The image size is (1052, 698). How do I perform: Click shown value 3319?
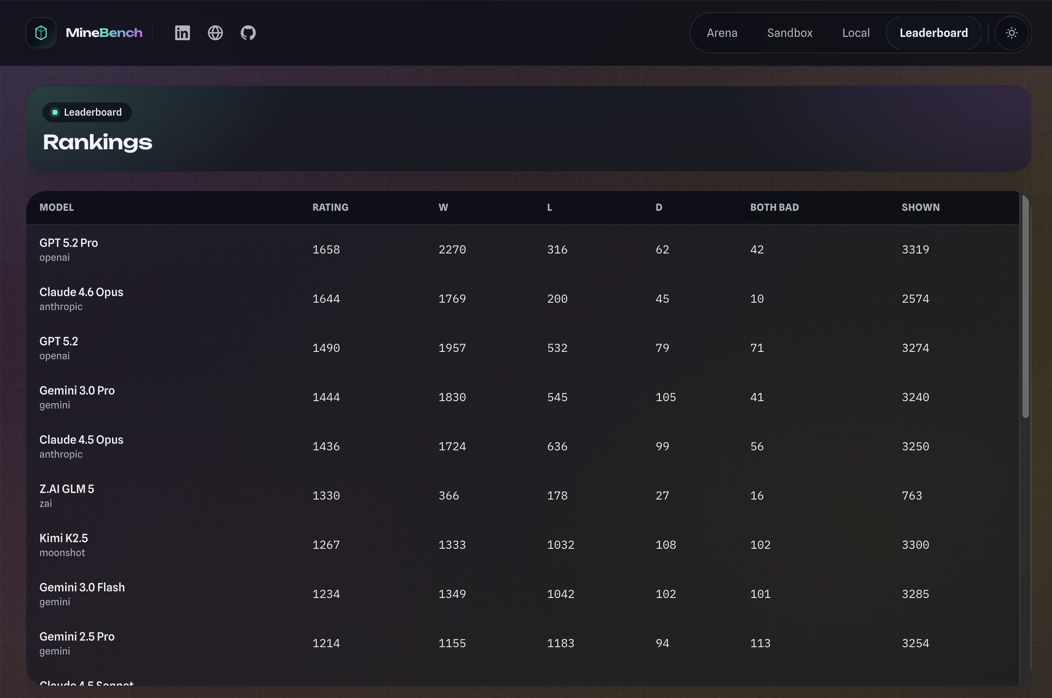[x=915, y=249]
